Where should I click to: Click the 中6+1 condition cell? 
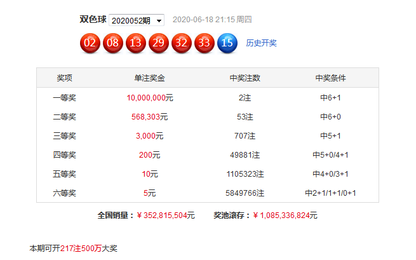[330, 98]
